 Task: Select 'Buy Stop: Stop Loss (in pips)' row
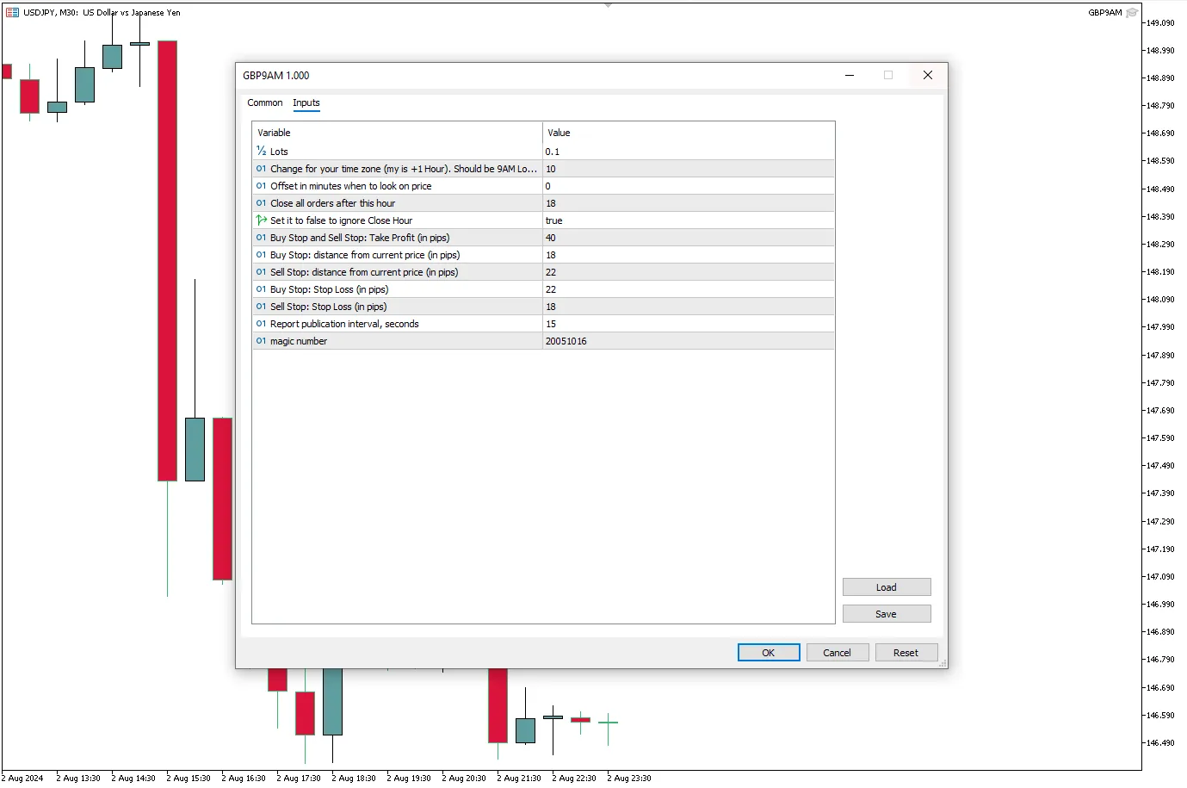(x=330, y=289)
